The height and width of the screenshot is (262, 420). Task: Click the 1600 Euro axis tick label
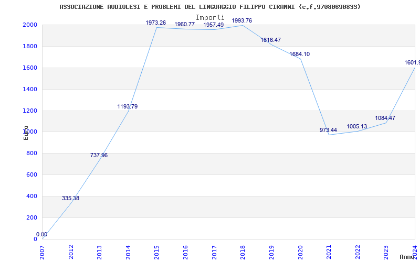tap(30, 68)
